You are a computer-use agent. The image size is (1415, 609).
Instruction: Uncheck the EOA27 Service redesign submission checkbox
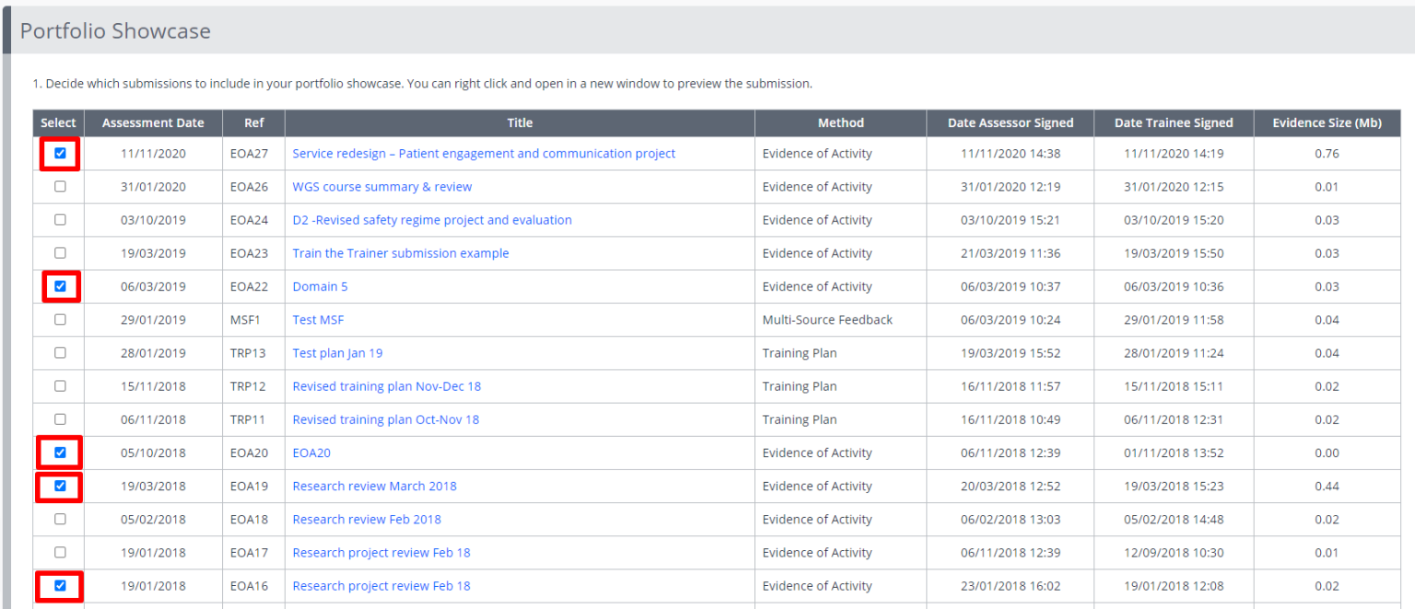60,154
